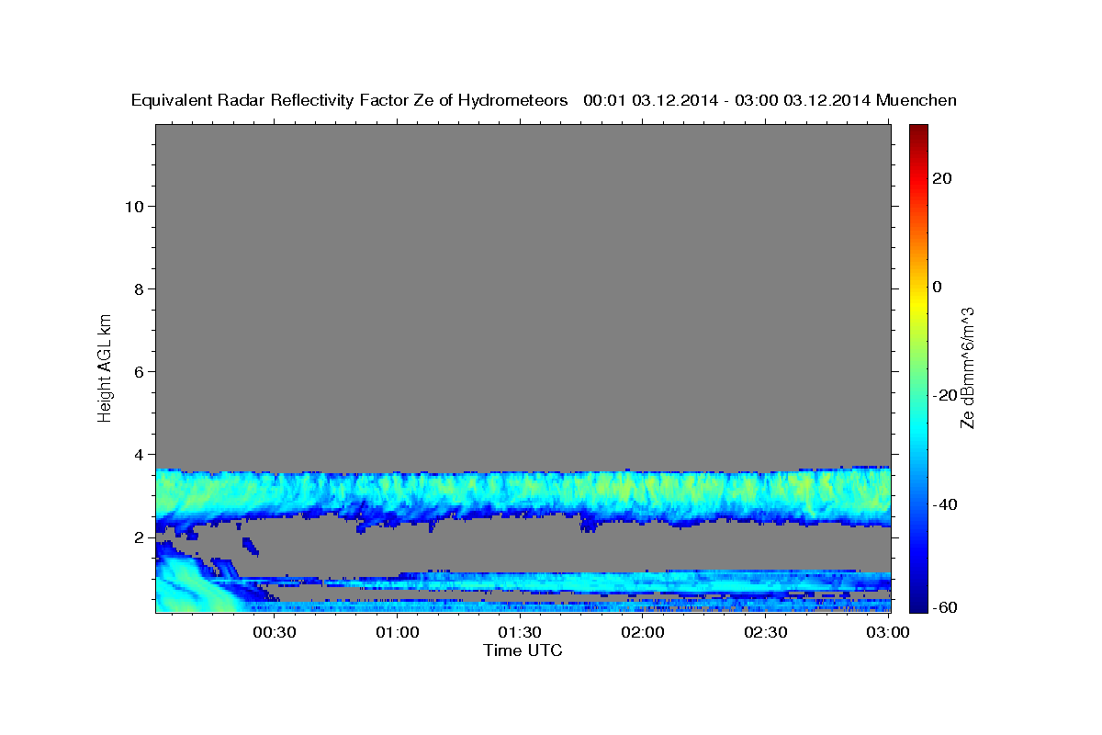Viewport: 1102px width, 735px height.
Task: Click the plot title 'Equivalent Radar Reflectivity Factor Ze of Hydrometeors'
Action: (x=350, y=101)
